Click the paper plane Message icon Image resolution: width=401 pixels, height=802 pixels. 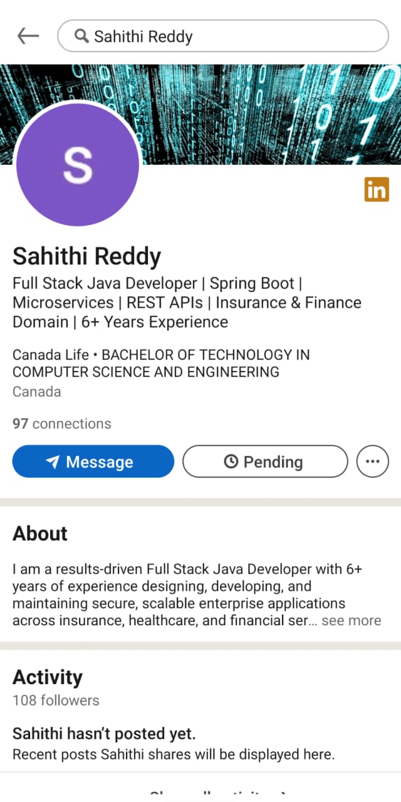point(53,462)
